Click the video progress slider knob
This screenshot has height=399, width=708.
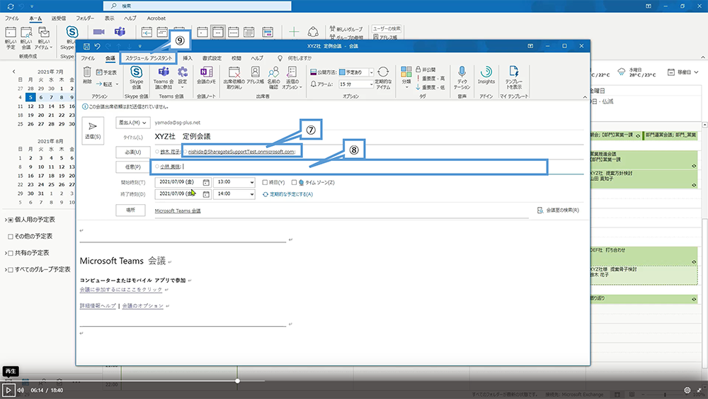click(x=237, y=381)
